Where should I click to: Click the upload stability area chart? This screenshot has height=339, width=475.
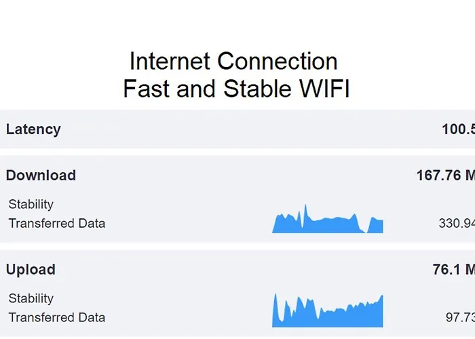328,316
